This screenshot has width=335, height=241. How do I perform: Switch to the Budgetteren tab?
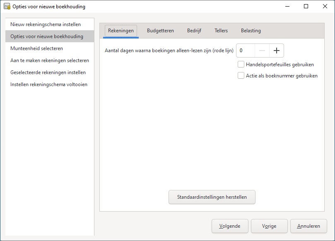click(160, 31)
